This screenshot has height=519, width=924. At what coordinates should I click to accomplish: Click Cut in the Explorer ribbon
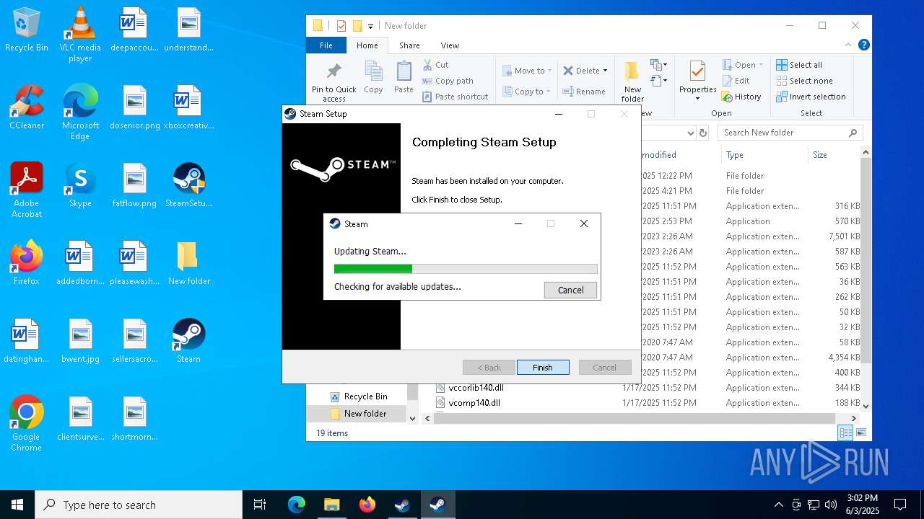[x=435, y=65]
